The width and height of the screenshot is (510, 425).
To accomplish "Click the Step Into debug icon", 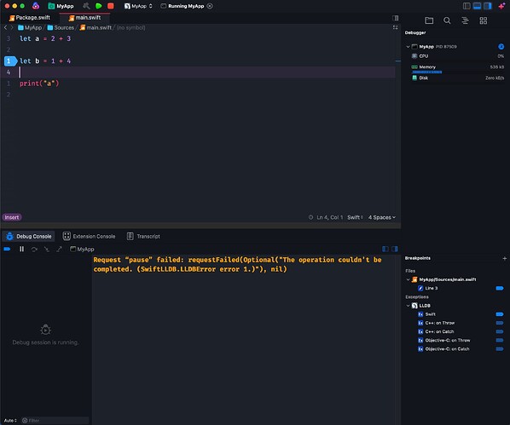I will point(47,250).
